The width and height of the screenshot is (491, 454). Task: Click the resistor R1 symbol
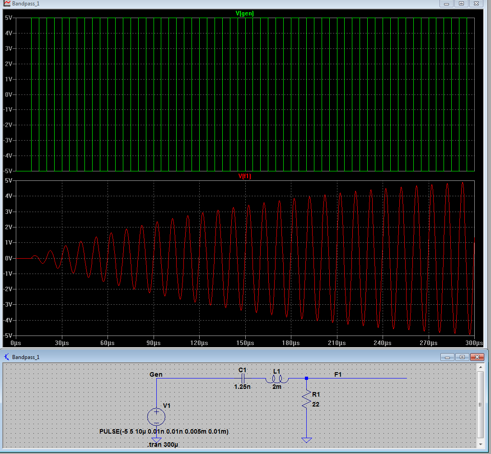point(306,399)
